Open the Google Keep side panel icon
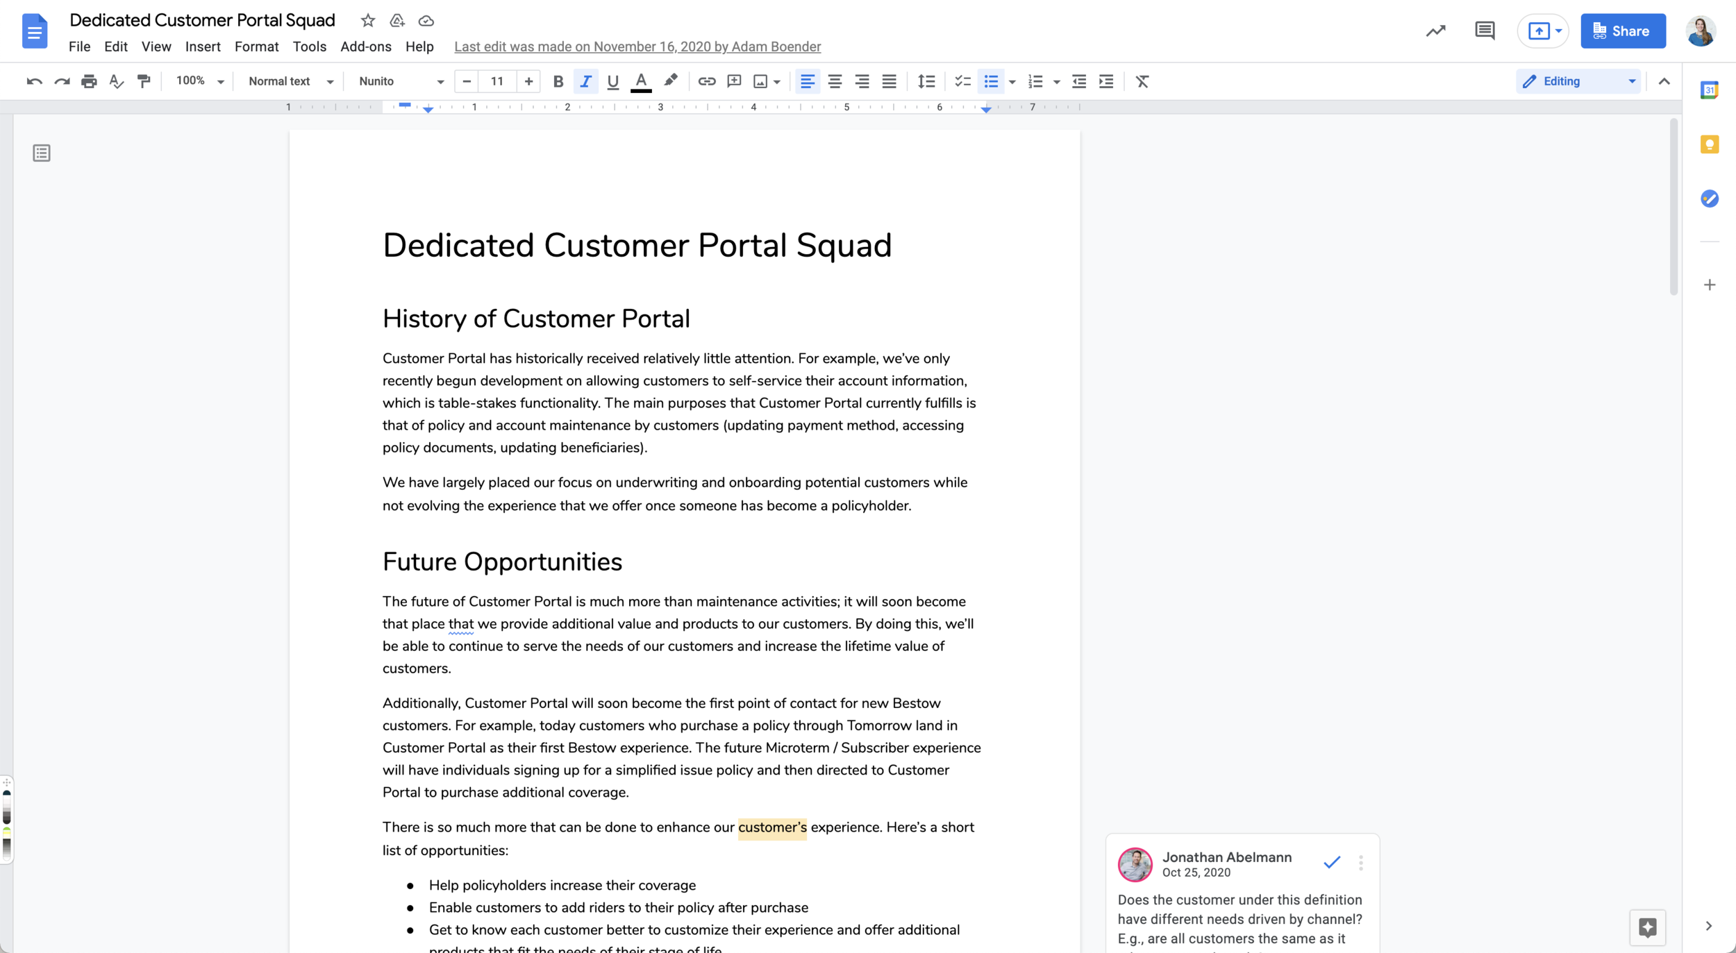 (1709, 144)
